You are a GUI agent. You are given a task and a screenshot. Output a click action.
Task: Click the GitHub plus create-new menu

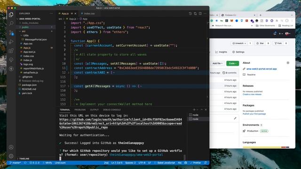[x=281, y=33]
